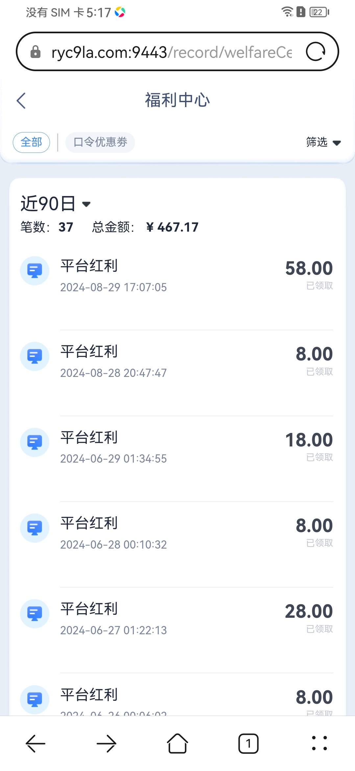The height and width of the screenshot is (771, 355).
Task: Switch to the 口令优惠券 tab
Action: [100, 142]
